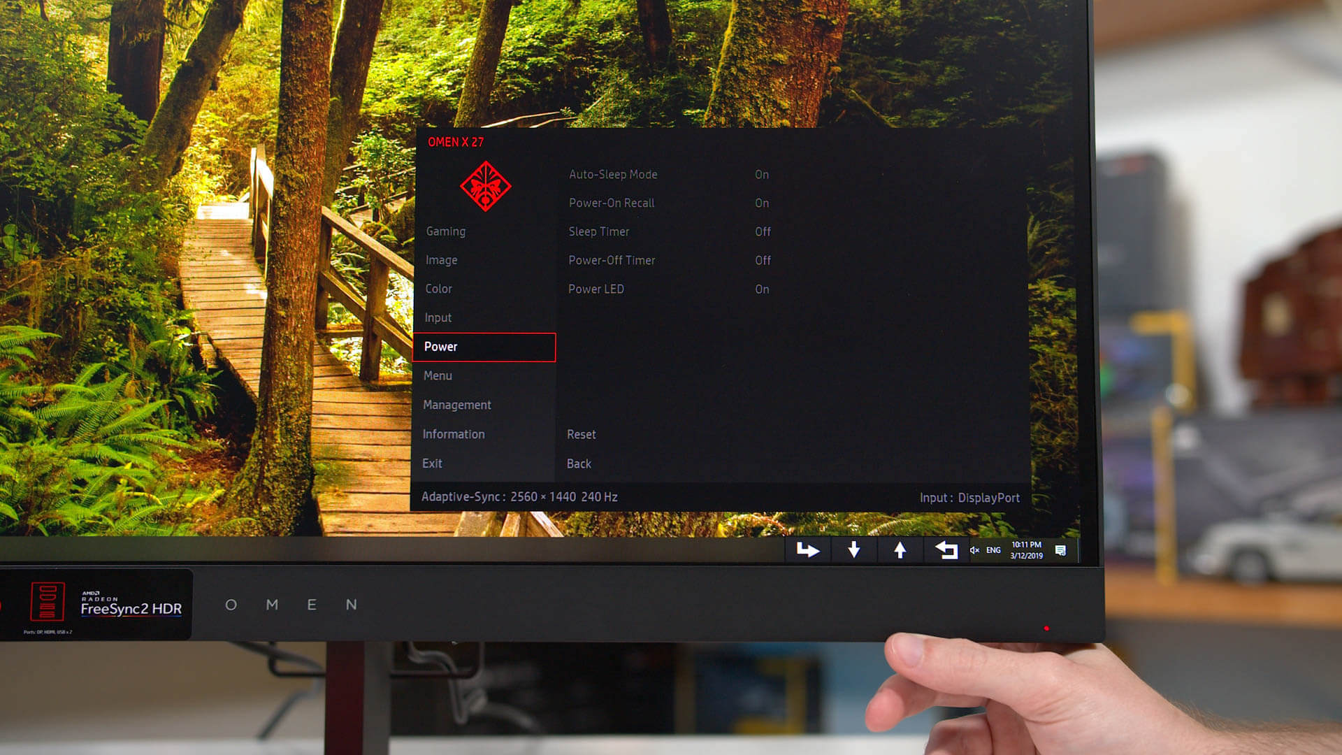
Task: Toggle the Auto-Sleep Mode setting
Action: coord(613,175)
